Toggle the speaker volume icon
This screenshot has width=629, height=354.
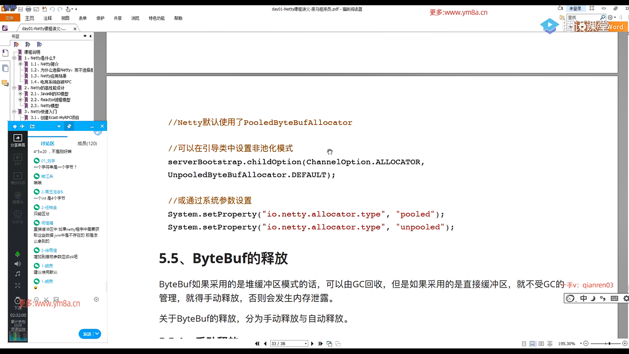pos(18,264)
